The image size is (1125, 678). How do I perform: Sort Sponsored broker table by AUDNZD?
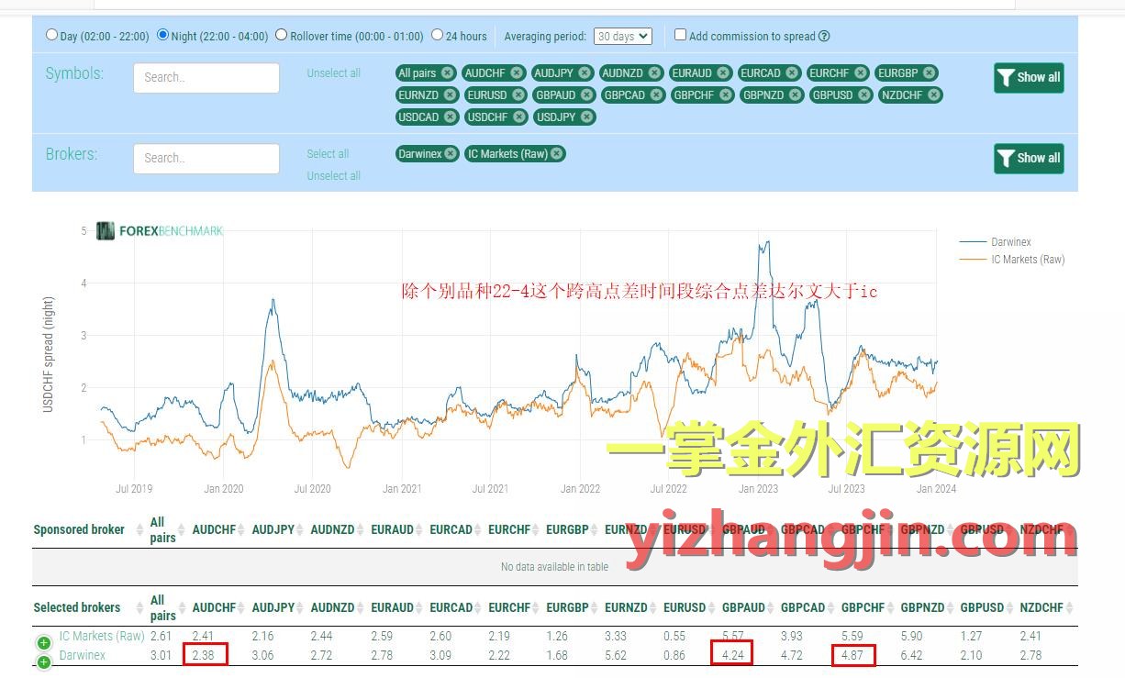[337, 529]
